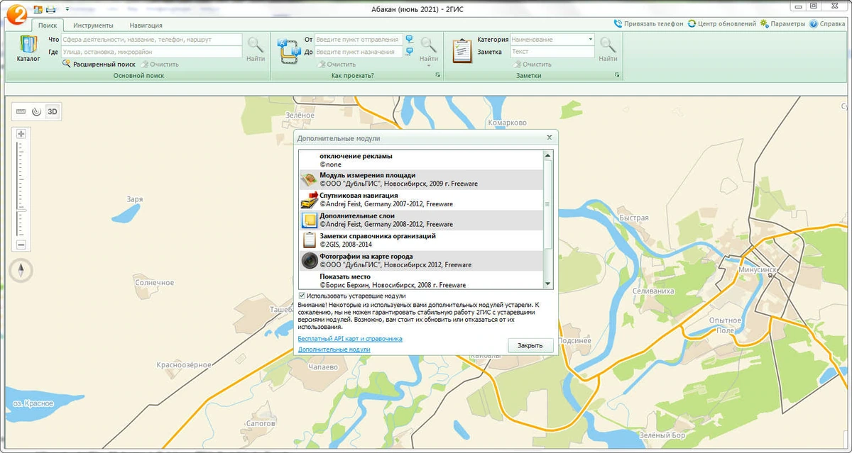Click the route A-B icon in Как проехать
852x453 pixels.
tap(290, 51)
